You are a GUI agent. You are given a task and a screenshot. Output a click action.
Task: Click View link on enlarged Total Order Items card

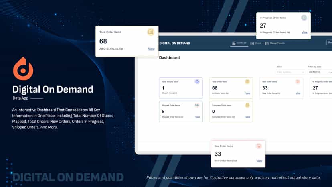tap(151, 49)
